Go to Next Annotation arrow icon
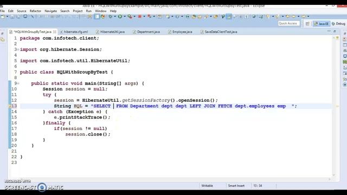Image resolution: width=347 pixels, height=195 pixels. (x=268, y=16)
